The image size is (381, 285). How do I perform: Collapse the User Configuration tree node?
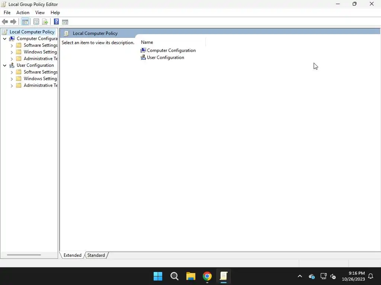point(4,65)
